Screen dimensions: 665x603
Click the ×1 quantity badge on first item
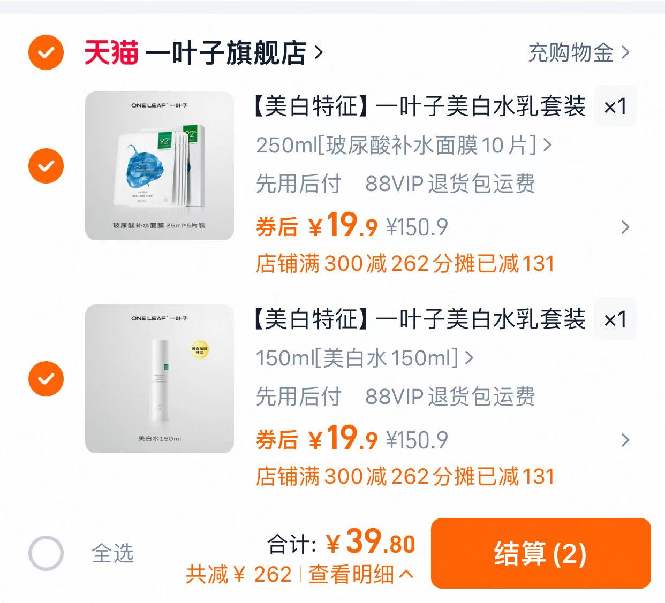click(x=615, y=106)
